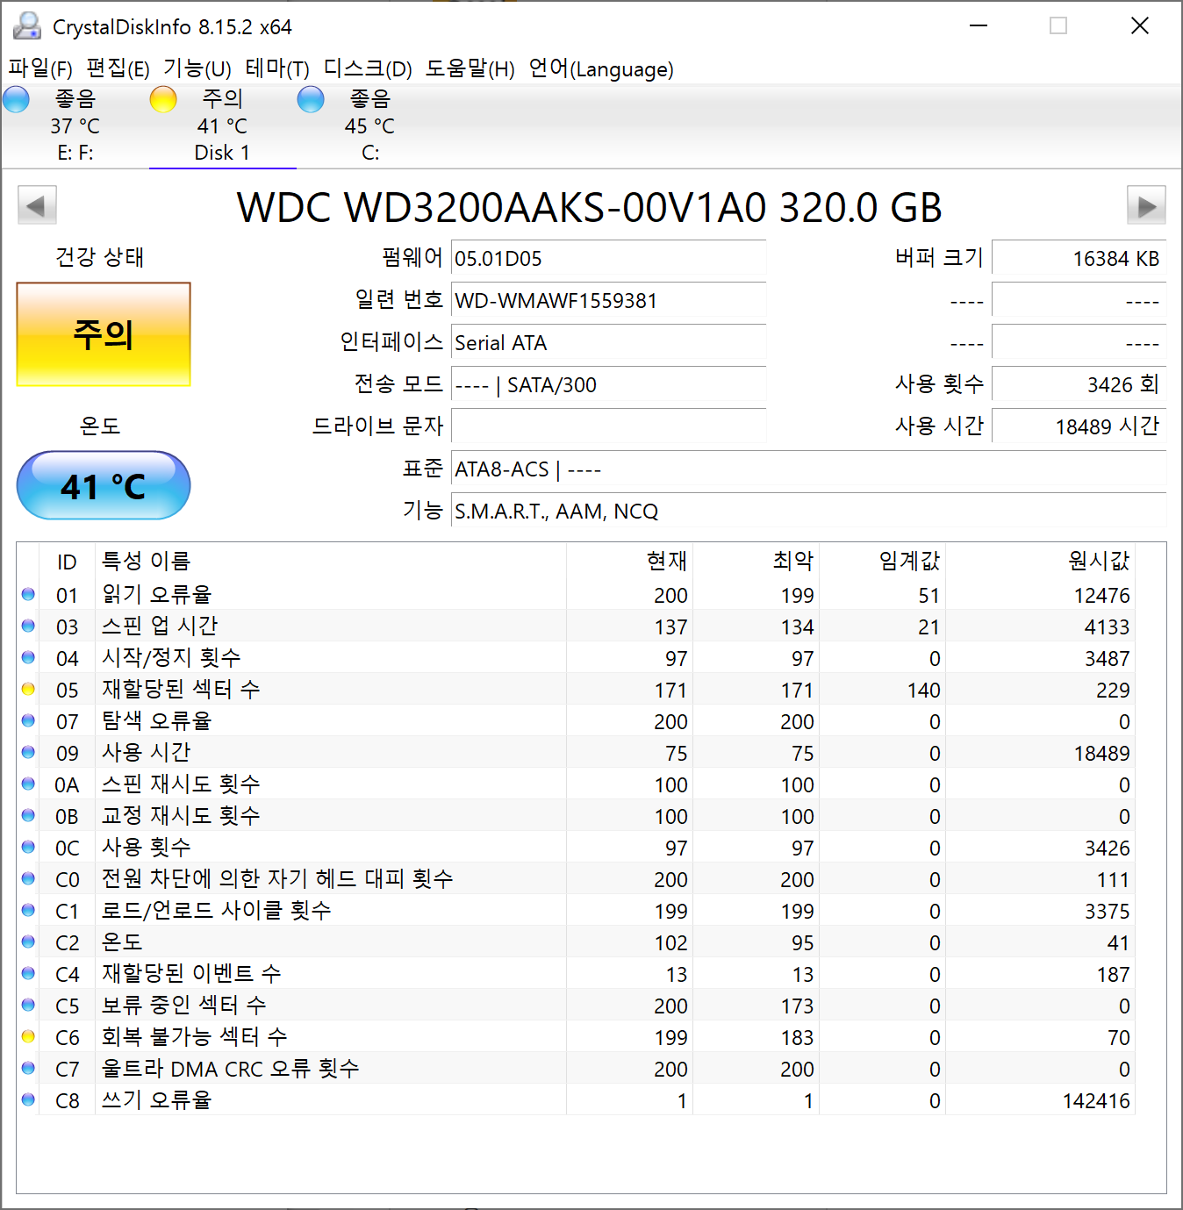Click the buffer size field 16384 KB
The height and width of the screenshot is (1210, 1183).
1079,258
